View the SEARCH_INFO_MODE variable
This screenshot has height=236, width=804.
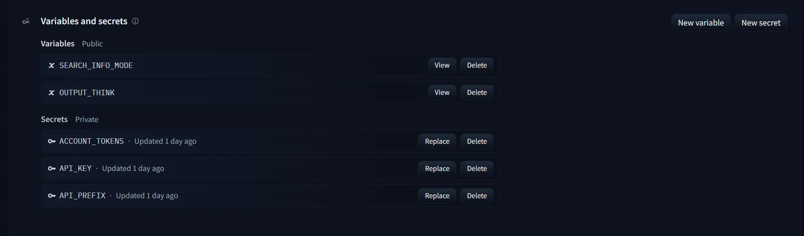coord(442,65)
